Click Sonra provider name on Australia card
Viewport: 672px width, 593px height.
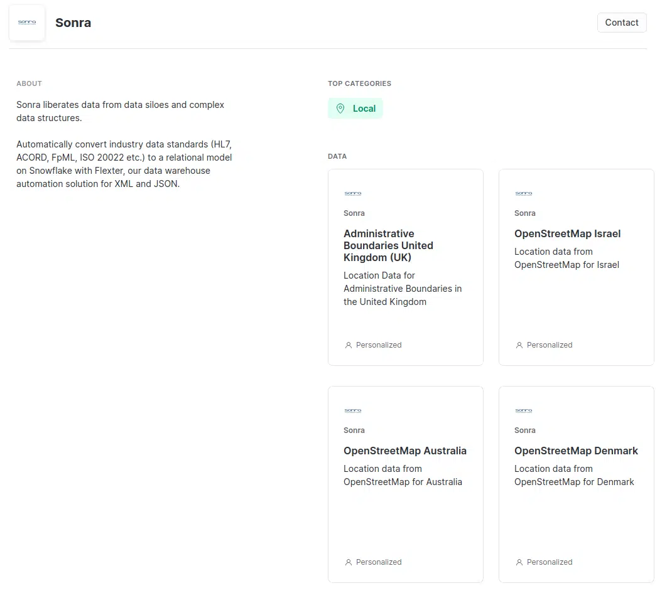click(x=354, y=430)
